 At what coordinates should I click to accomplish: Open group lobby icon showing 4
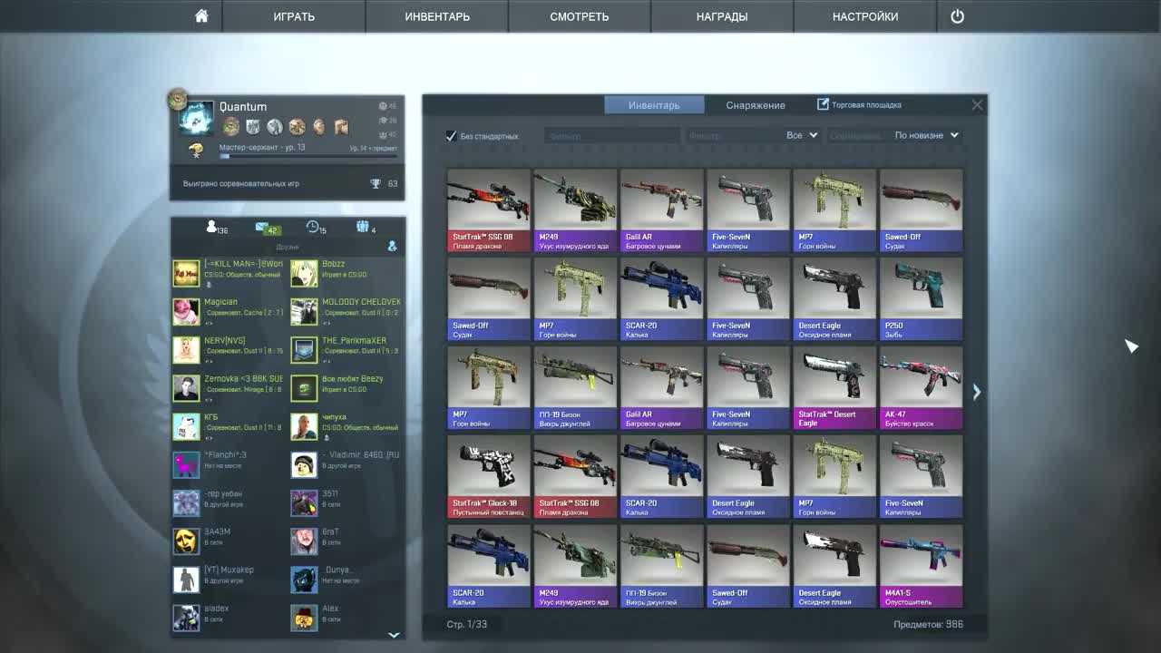366,228
